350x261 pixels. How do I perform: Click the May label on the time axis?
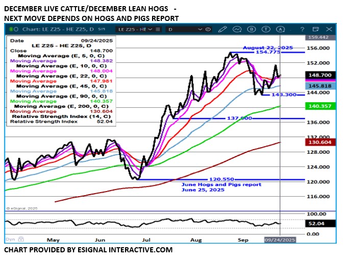[x=53, y=240]
